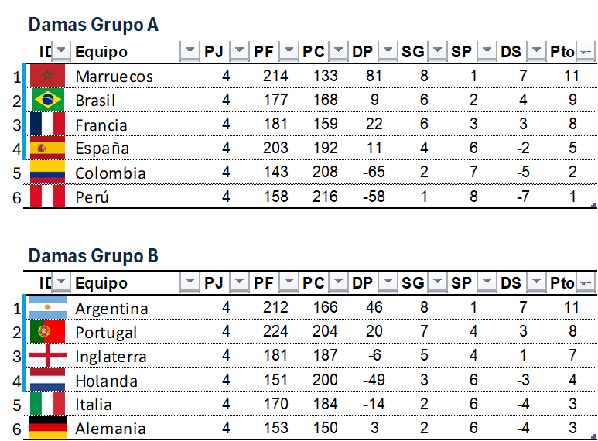Open Pto sort dropdown in Grupo A
Viewport: 598px width, 441px height.
tap(585, 52)
